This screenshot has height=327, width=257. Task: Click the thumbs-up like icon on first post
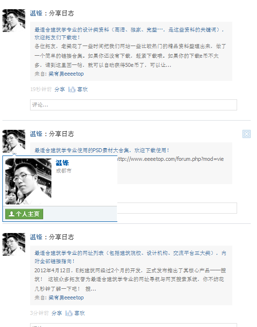(72, 90)
